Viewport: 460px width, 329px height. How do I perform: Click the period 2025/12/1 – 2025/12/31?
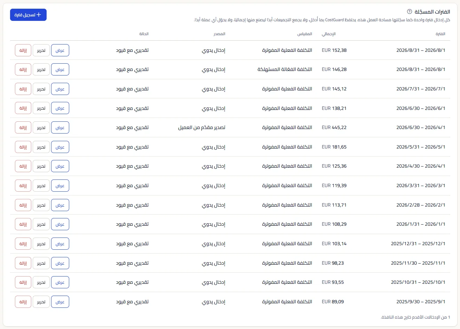418,244
